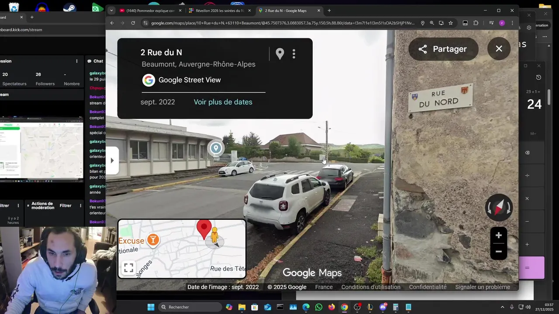Bookmark this page with the star icon
The height and width of the screenshot is (314, 559).
tap(450, 23)
